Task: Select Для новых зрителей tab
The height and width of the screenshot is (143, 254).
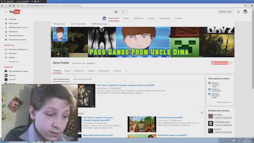Action: click(83, 79)
